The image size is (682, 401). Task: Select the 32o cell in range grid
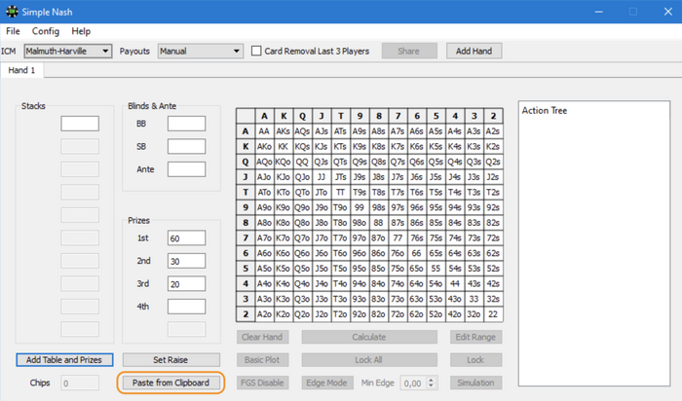pyautogui.click(x=474, y=314)
